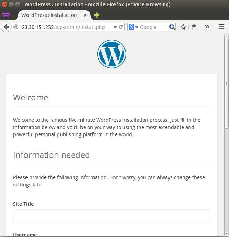Image resolution: width=229 pixels, height=237 pixels.
Task: Bookmark this page with the star icon
Action: (x=183, y=27)
